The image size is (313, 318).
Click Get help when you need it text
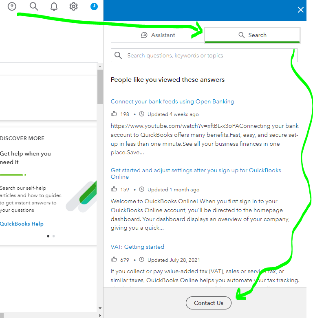(25, 158)
